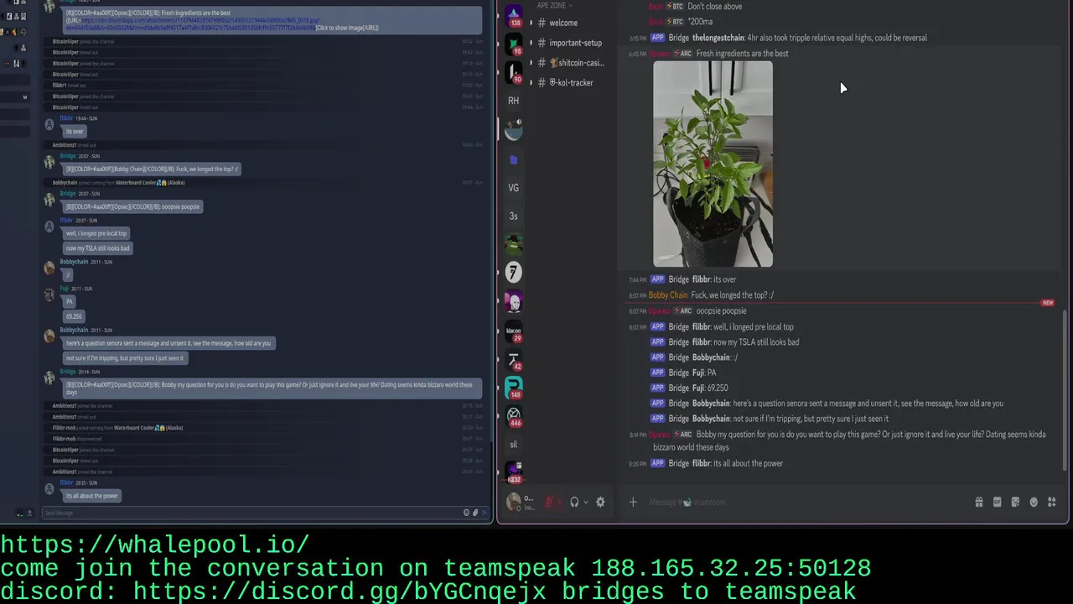Image resolution: width=1073 pixels, height=604 pixels.
Task: Click Bridge APP name on thelongestchain message
Action: click(679, 38)
